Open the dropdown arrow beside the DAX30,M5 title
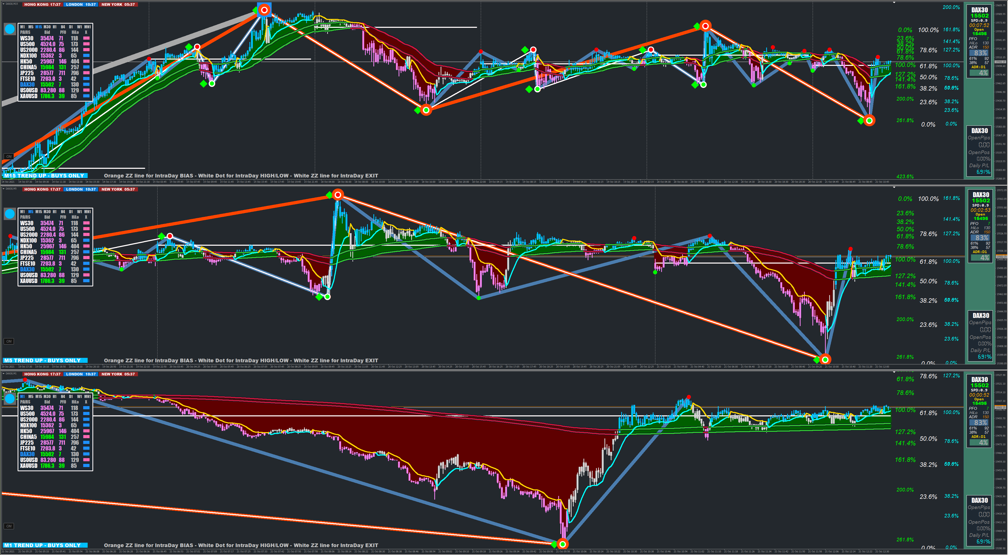Screen dimensions: 1008x555 (x=3, y=189)
